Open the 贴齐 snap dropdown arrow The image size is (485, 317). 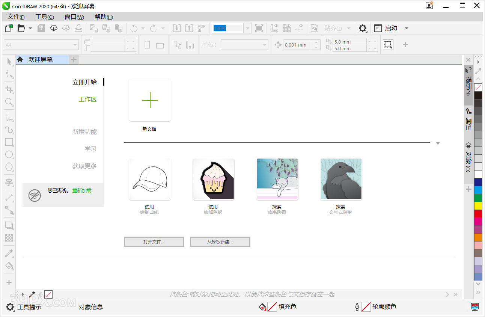coord(348,28)
